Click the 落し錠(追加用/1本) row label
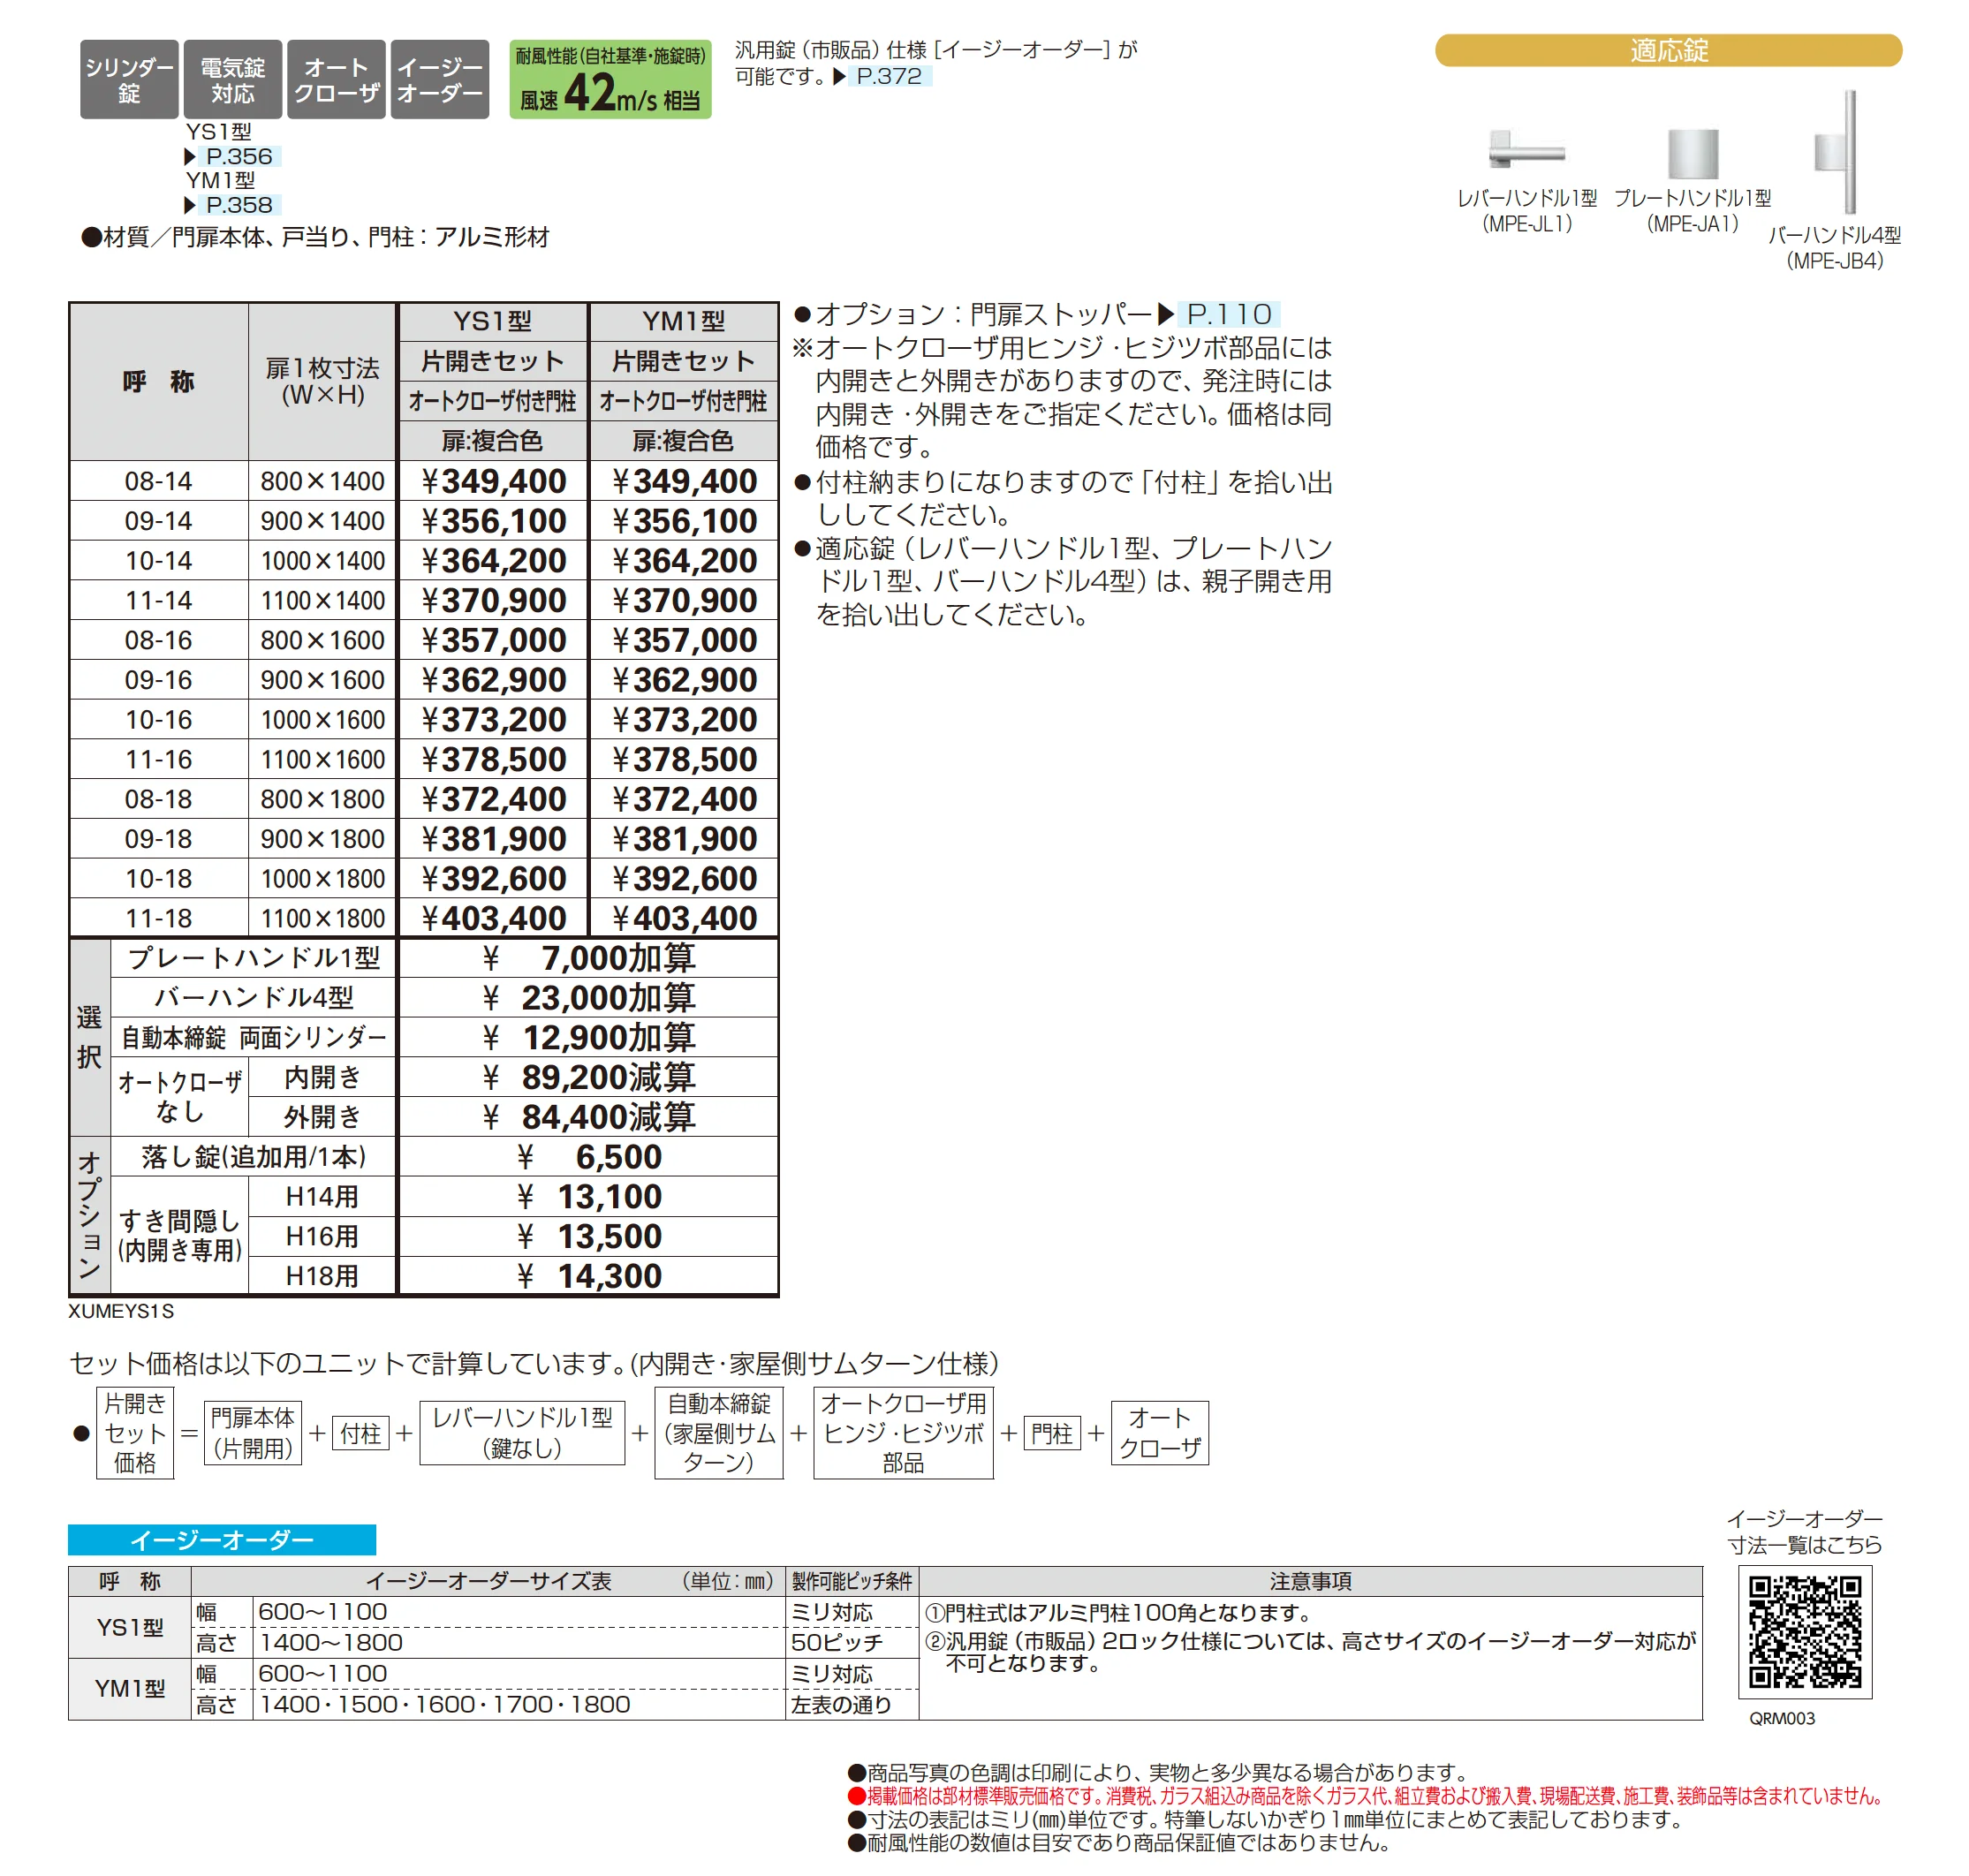This screenshot has width=1969, height=1876. tap(254, 1156)
